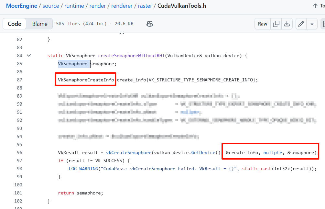This screenshot has height=209, width=325.
Task: Click line number 96
Action: 19,152
